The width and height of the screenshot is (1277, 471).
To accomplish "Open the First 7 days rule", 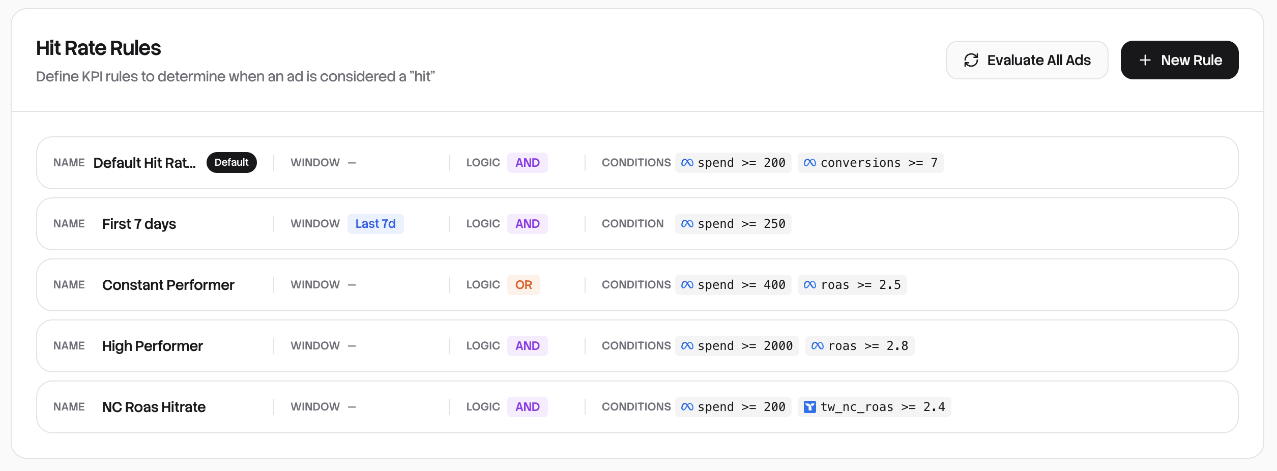I will coord(139,224).
